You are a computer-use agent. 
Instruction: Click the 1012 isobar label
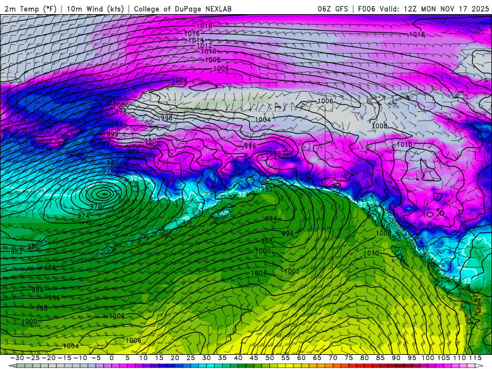coord(204,46)
